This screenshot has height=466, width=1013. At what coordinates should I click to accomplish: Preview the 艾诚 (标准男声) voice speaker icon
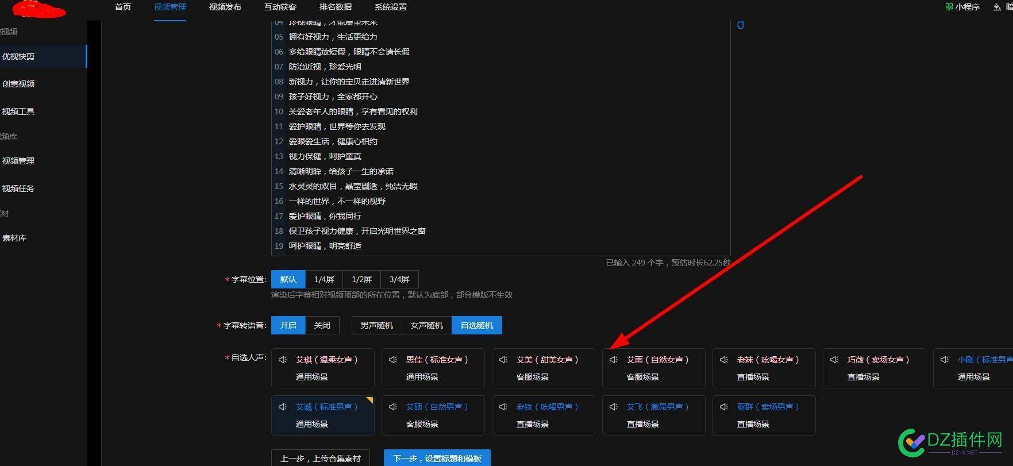click(283, 407)
